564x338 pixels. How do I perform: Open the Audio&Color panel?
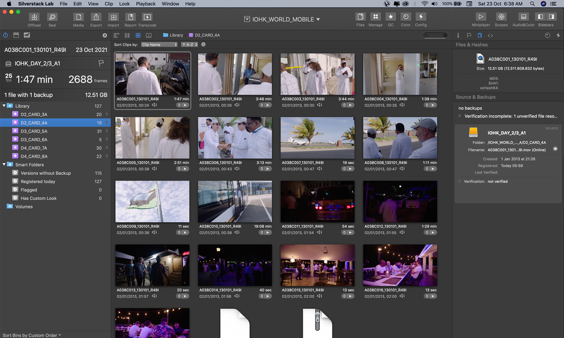click(x=524, y=17)
